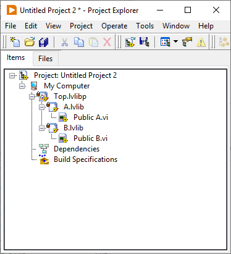The image size is (231, 254).
Task: Select Public B.vi in the tree
Action: click(x=91, y=138)
